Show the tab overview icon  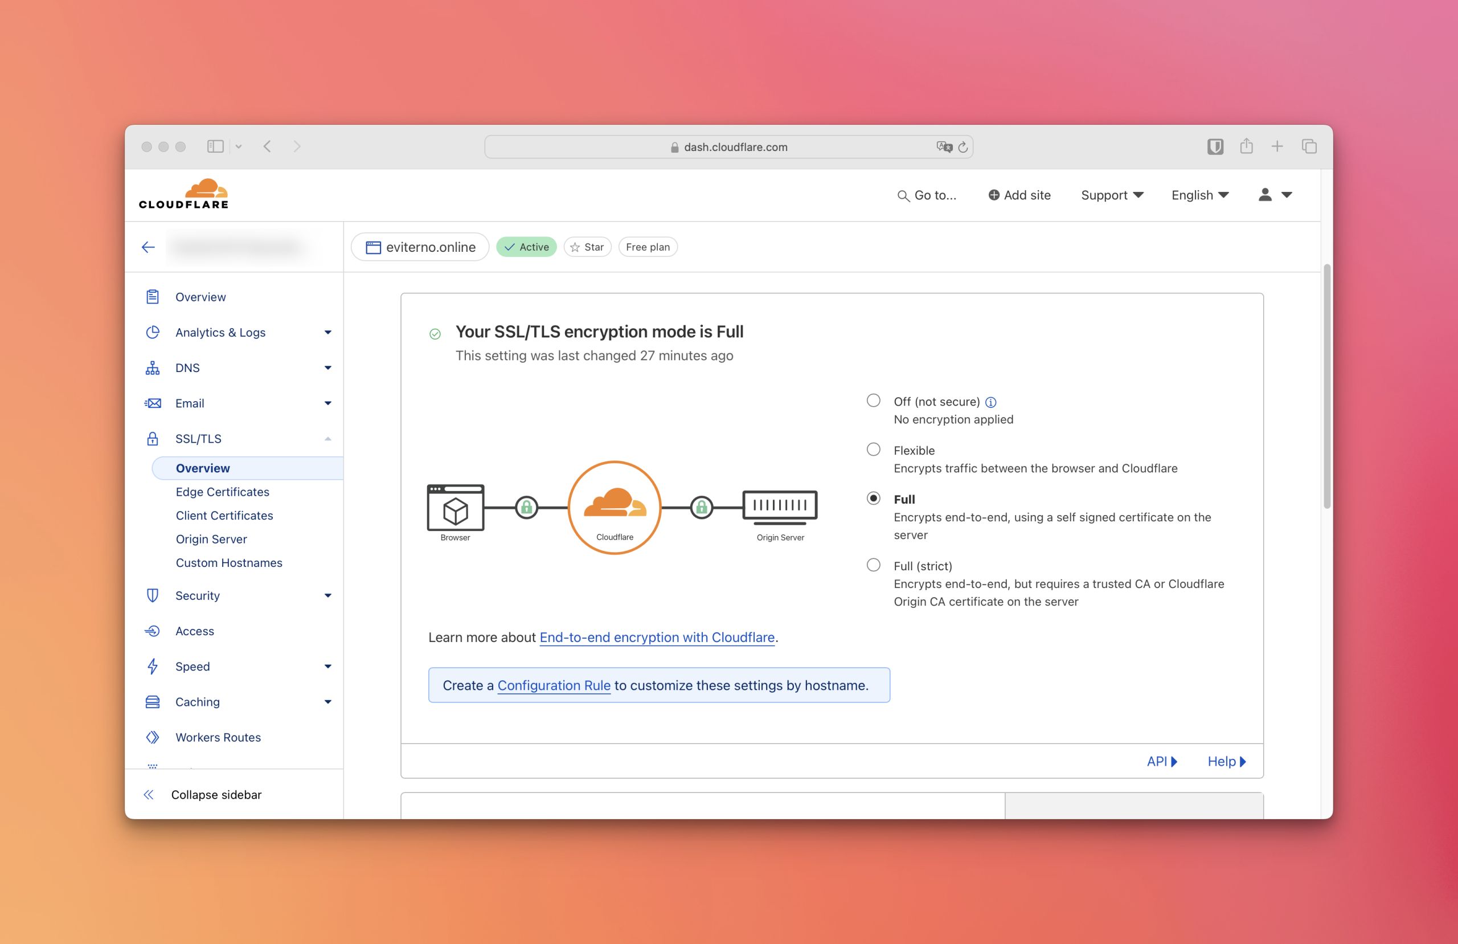point(1309,146)
